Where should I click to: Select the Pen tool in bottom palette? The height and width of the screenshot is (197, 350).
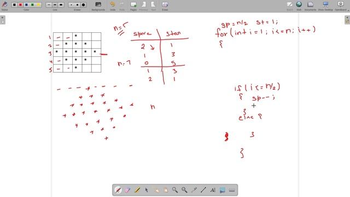(x=118, y=190)
